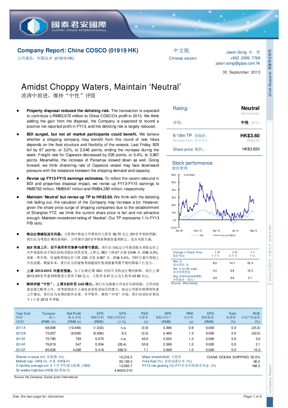Click the HSI legend line marker
Image resolution: width=288 pixels, height=408 pixels.
[195, 235]
